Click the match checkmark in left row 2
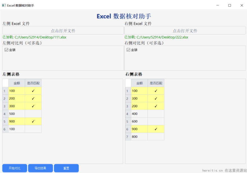 pyautogui.click(x=33, y=99)
